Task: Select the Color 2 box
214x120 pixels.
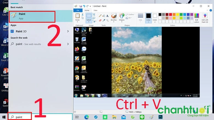Action: [x=155, y=18]
